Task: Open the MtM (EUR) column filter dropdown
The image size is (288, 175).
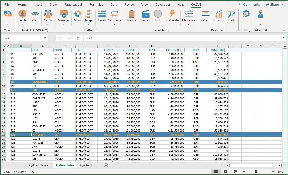Action: [x=226, y=50]
